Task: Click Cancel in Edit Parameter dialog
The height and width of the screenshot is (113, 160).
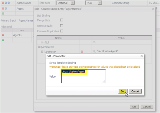Action: 135,91
